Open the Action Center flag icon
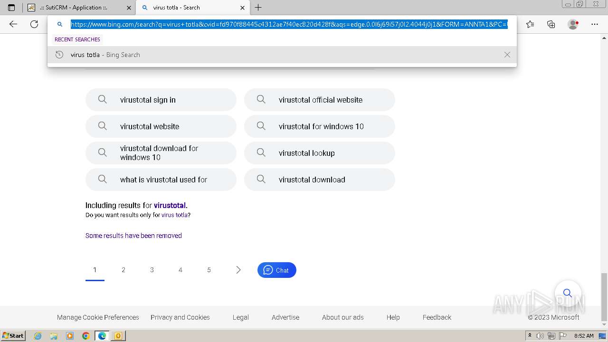Viewport: 608px width, 342px height. point(562,336)
